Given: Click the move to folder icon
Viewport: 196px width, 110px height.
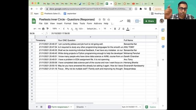Looking at the screenshot, I should (x=104, y=20).
